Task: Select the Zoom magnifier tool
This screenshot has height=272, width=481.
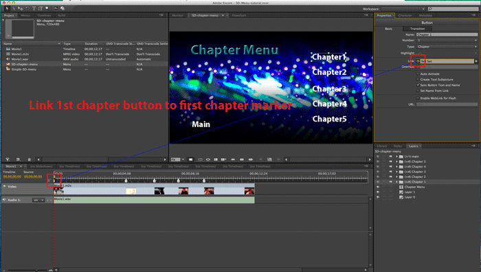Action: (x=47, y=9)
